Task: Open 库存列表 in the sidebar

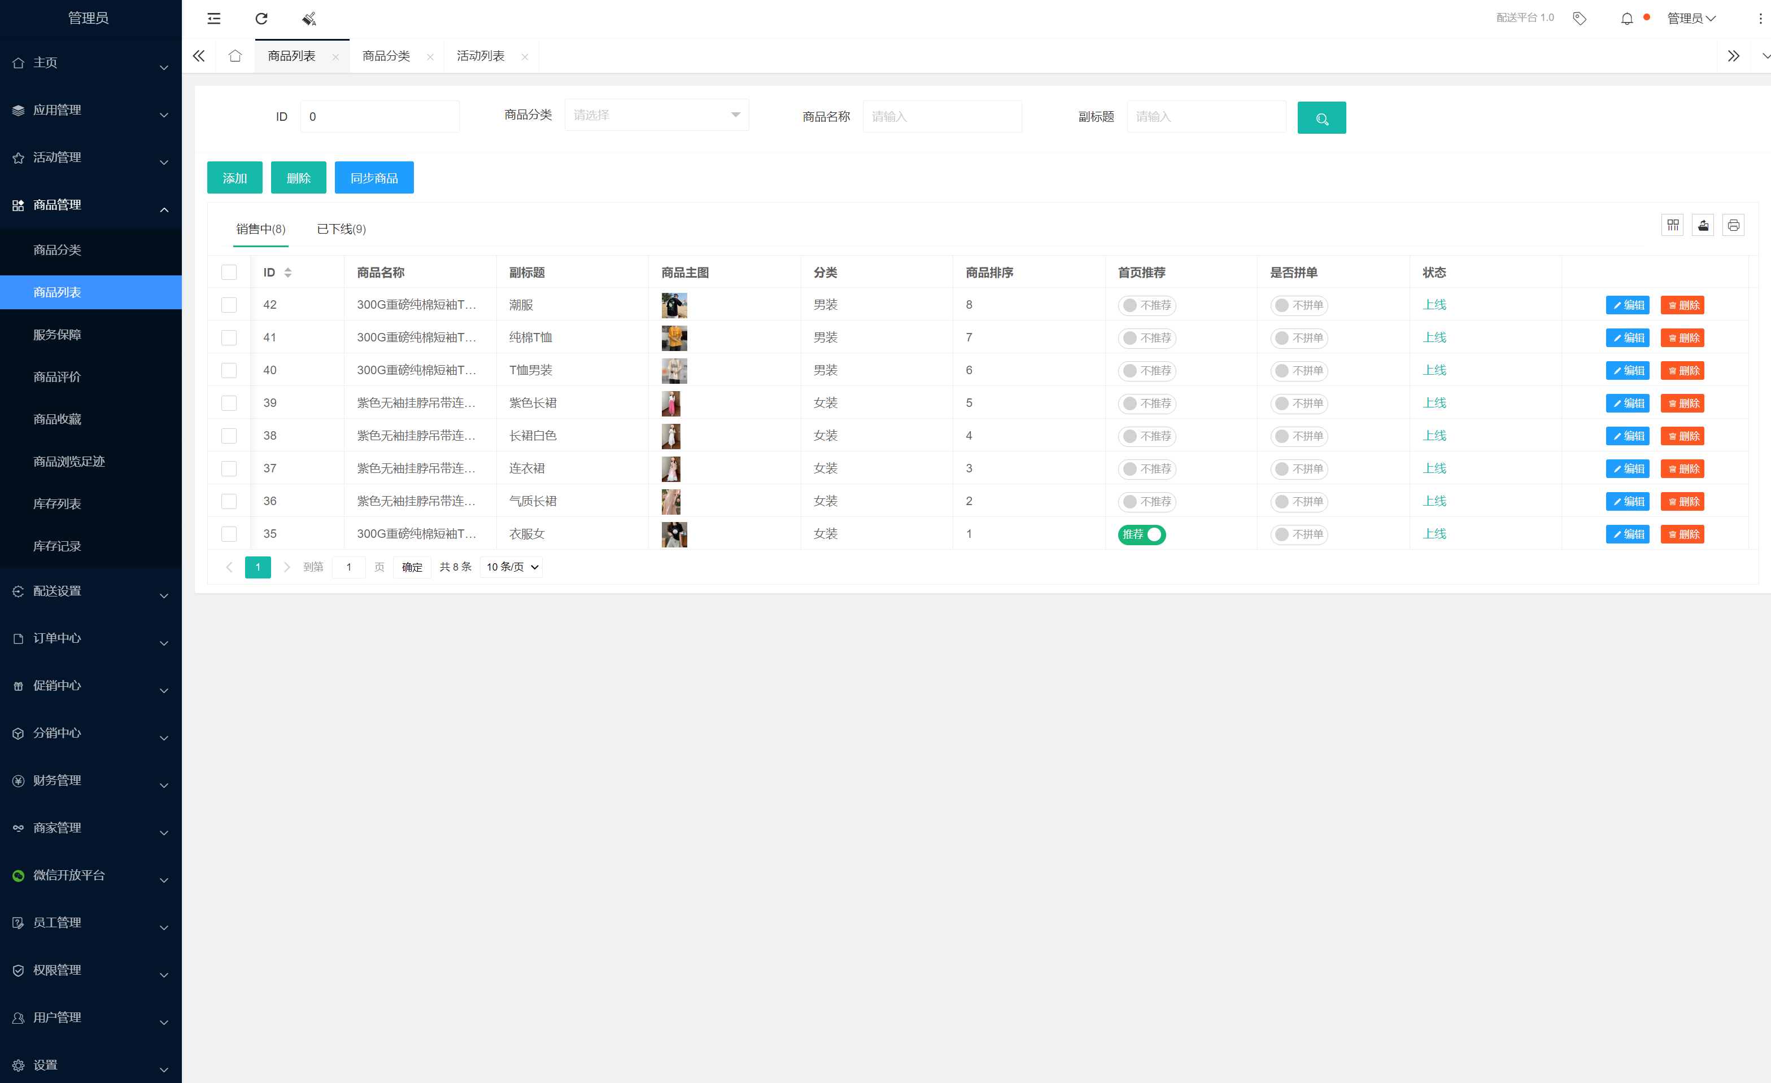Action: click(58, 504)
